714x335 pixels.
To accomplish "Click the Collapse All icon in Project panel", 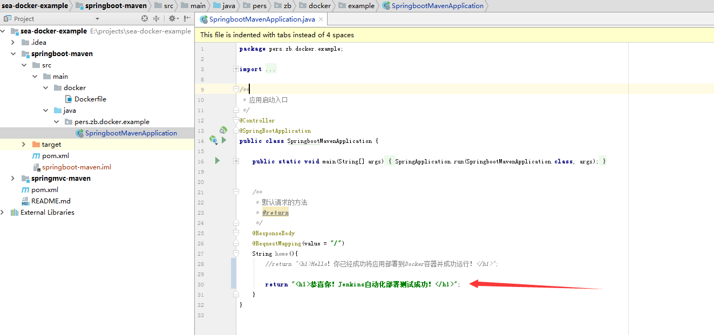I will [157, 18].
